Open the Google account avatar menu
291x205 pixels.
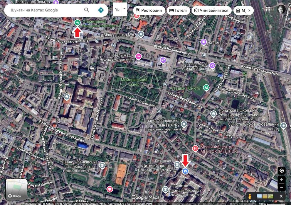pos(281,9)
